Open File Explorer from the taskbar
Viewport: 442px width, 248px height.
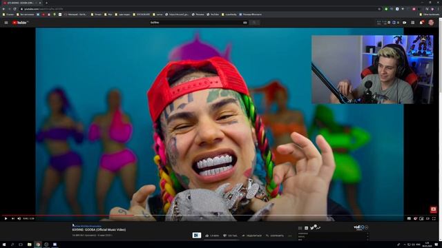(29, 245)
